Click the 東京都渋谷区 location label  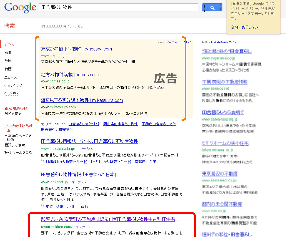(x=16, y=109)
